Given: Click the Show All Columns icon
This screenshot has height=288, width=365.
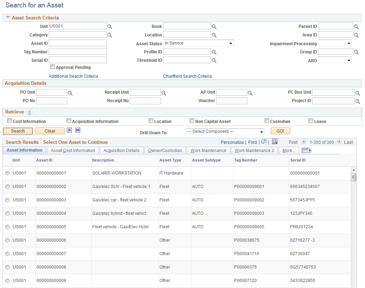Looking at the screenshot, I should (x=306, y=150).
